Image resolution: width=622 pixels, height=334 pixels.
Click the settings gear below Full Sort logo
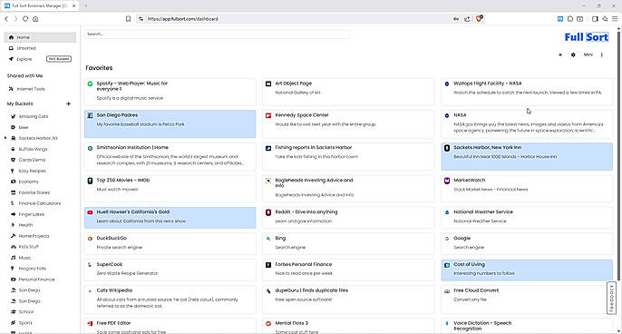tap(573, 54)
